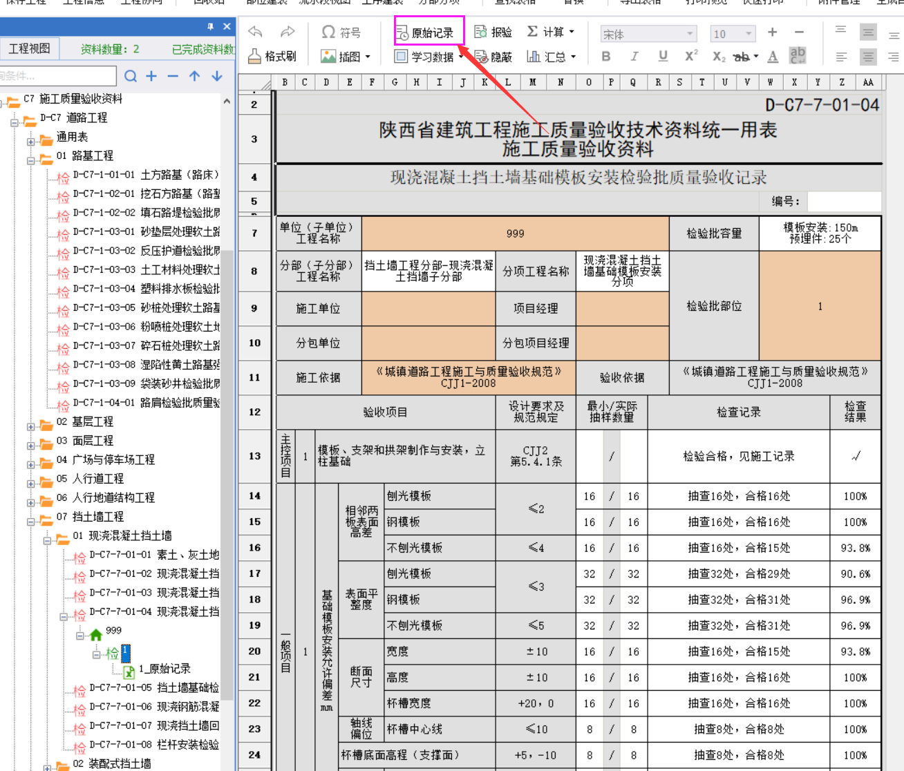904x771 pixels.
Task: Select the 格式刷 format painter
Action: point(272,56)
